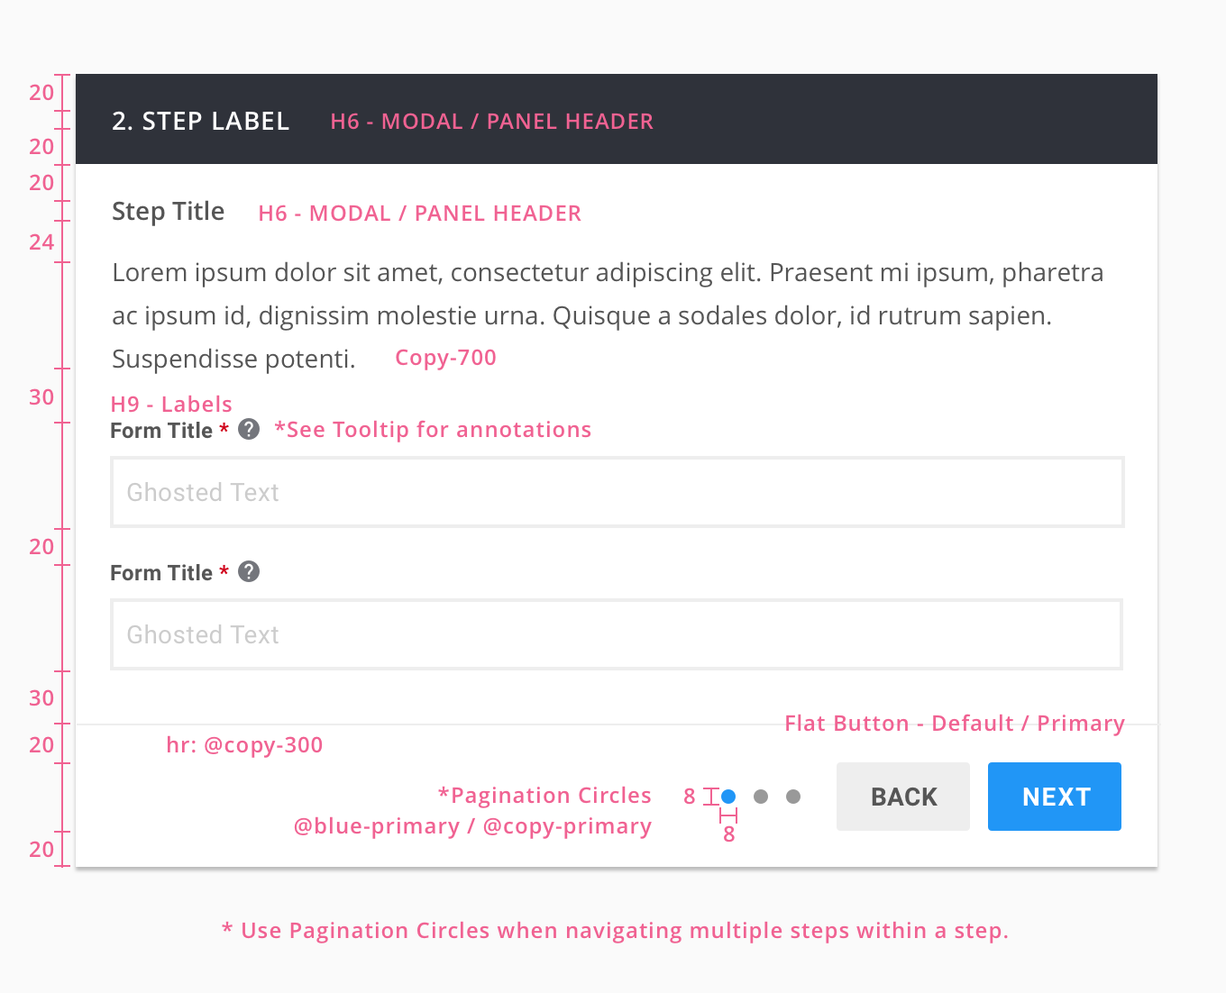Click '*See Tooltip for annotations' text
Screen dimensions: 1226x993
(433, 430)
